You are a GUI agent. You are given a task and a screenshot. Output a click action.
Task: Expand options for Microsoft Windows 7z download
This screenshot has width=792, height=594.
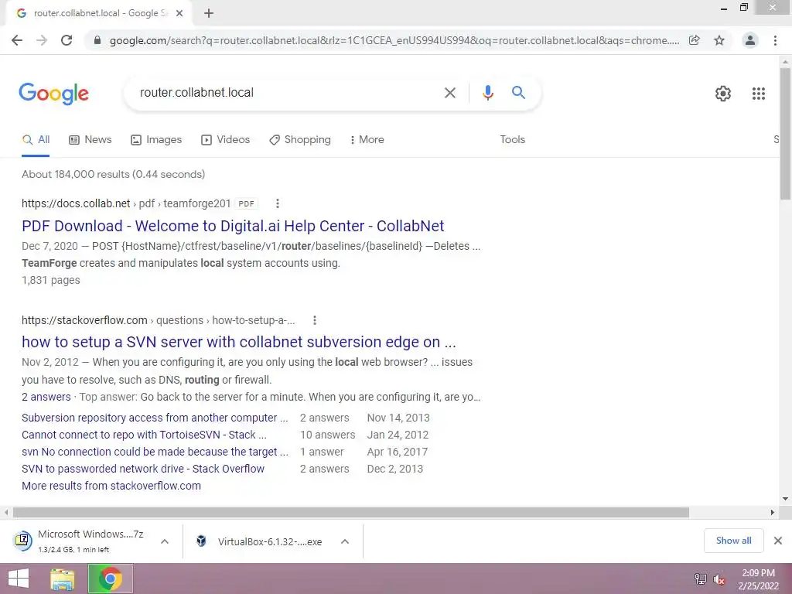(165, 541)
